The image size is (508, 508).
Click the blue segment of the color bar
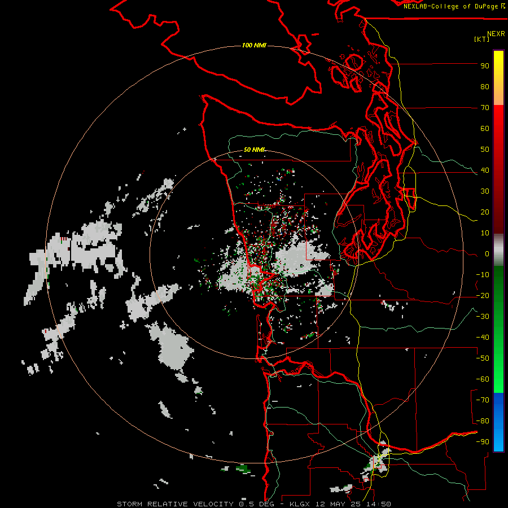point(498,422)
